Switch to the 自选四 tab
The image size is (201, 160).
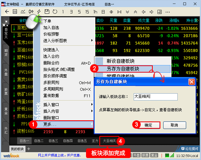coord(68,141)
